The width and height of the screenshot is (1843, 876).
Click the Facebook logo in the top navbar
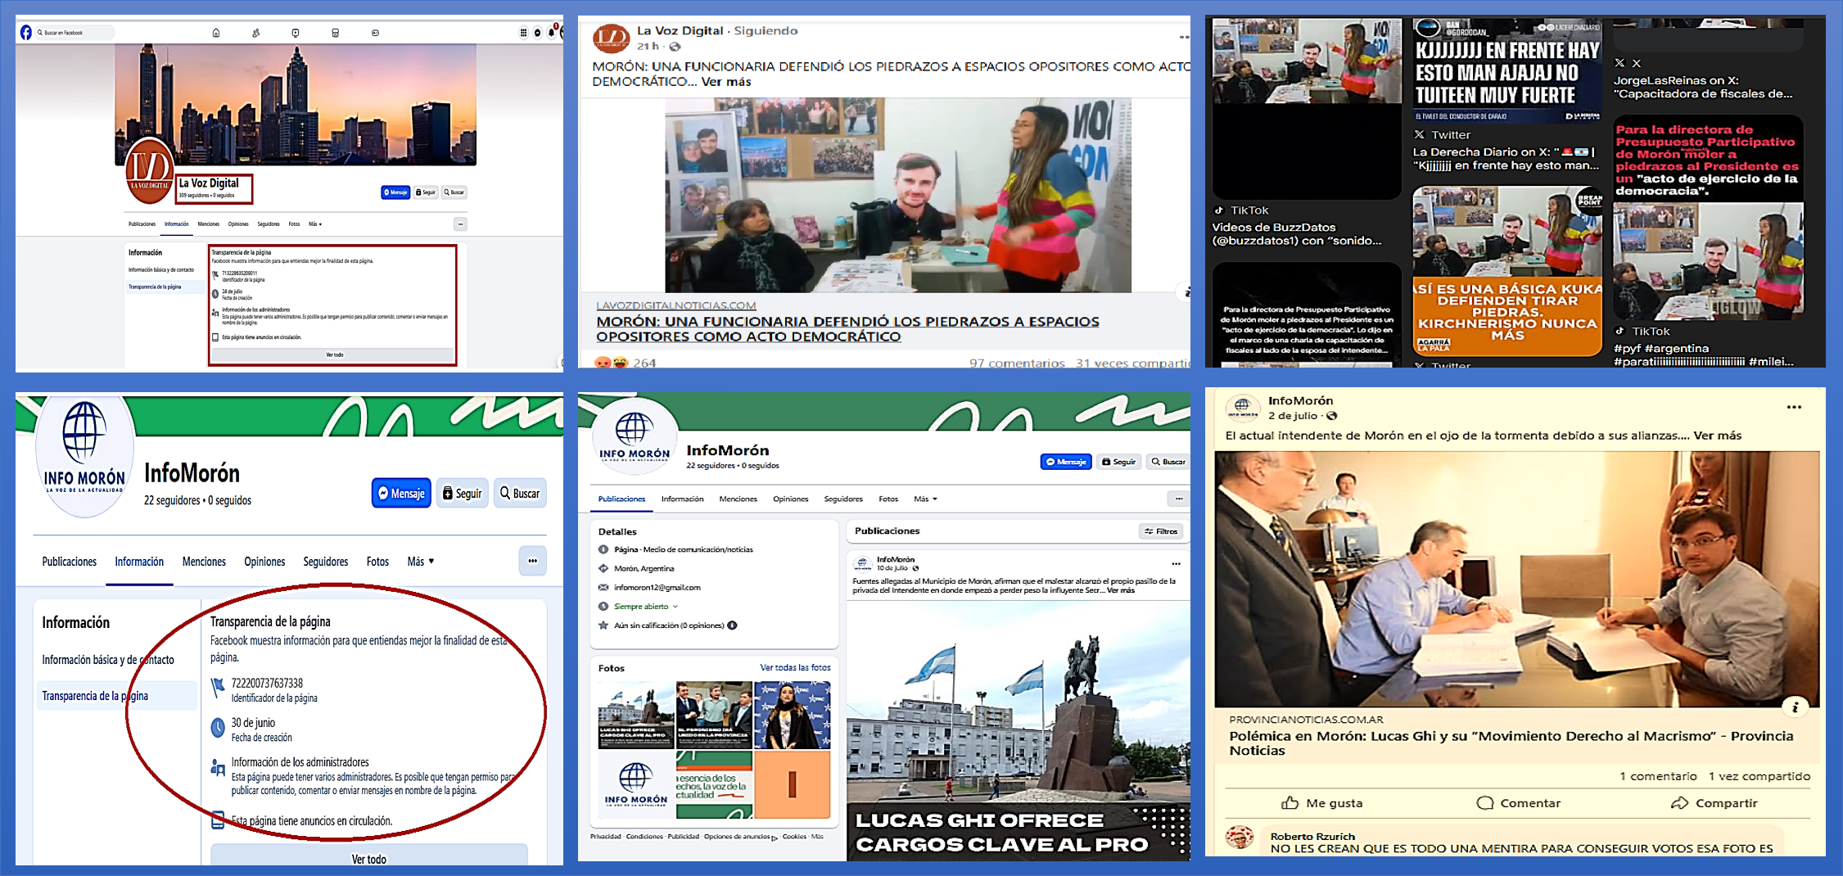(x=26, y=33)
